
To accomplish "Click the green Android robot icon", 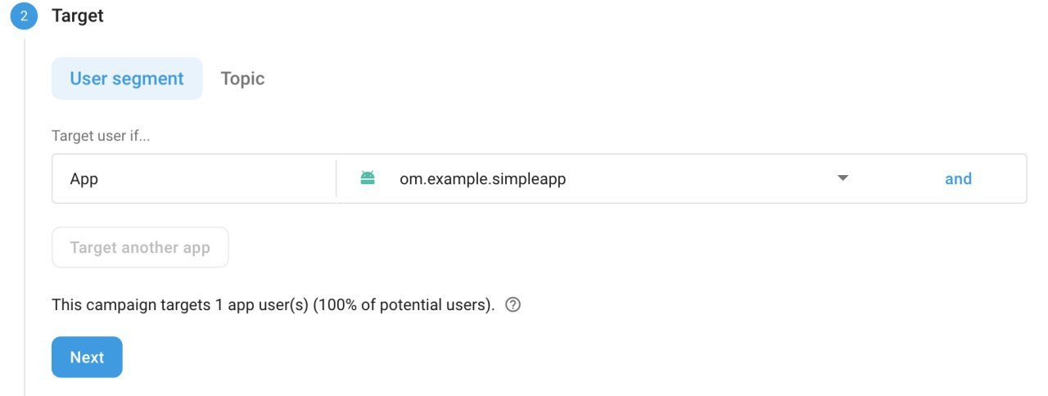I will click(368, 178).
